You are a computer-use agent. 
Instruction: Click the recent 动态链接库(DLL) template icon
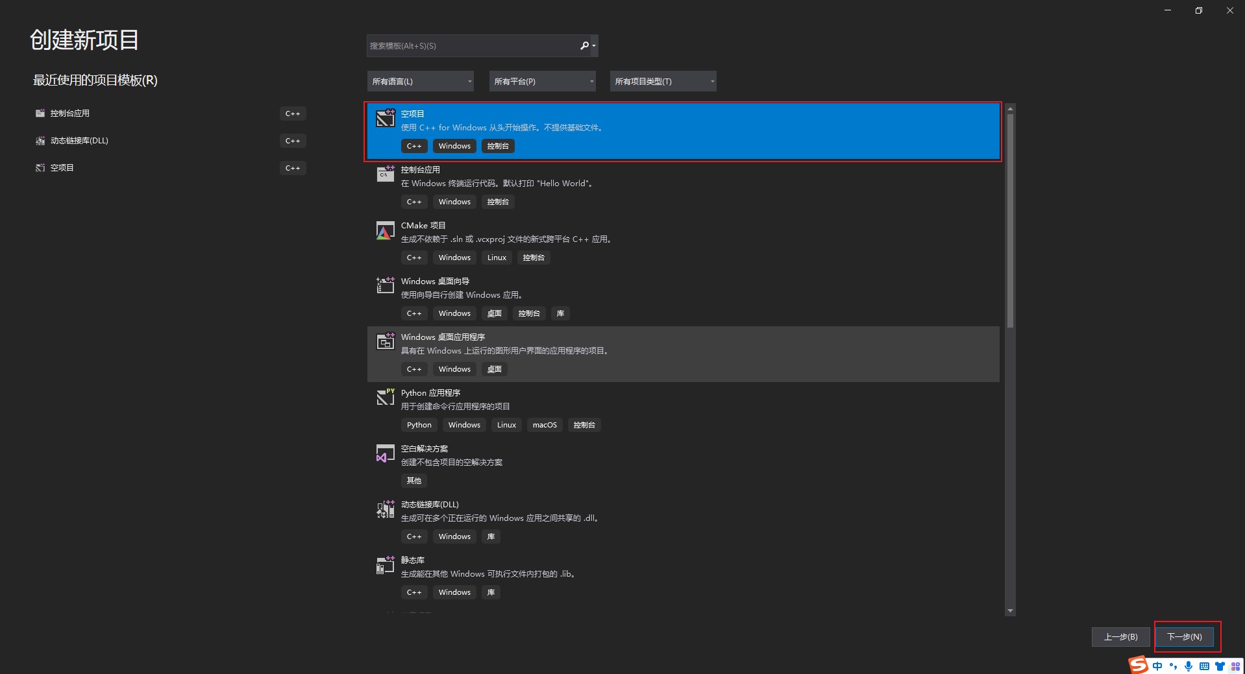click(x=40, y=141)
